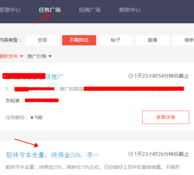Image resolution: width=194 pixels, height=175 pixels.
Task: Open the 任务广场 tab
Action: point(50,10)
